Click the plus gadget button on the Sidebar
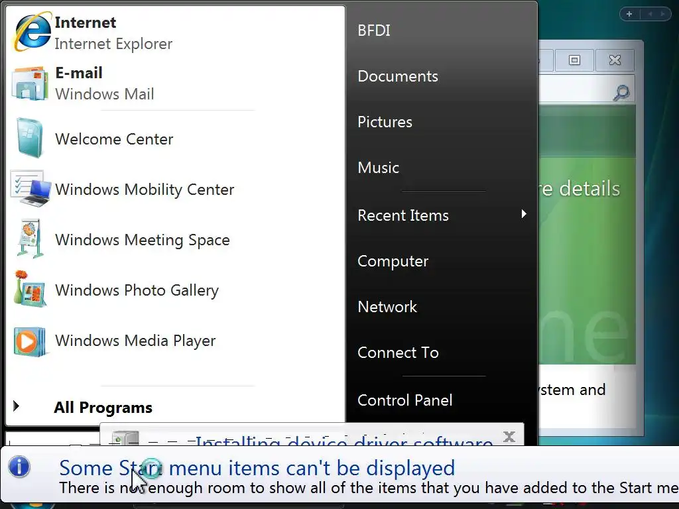679x509 pixels. pyautogui.click(x=629, y=15)
